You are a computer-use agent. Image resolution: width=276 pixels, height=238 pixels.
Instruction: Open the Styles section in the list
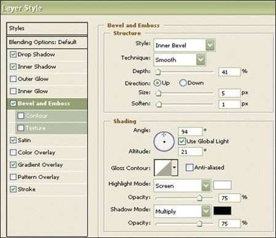point(47,28)
